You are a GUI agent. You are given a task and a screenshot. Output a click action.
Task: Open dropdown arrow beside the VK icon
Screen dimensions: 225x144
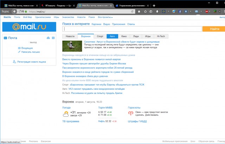[191, 12]
